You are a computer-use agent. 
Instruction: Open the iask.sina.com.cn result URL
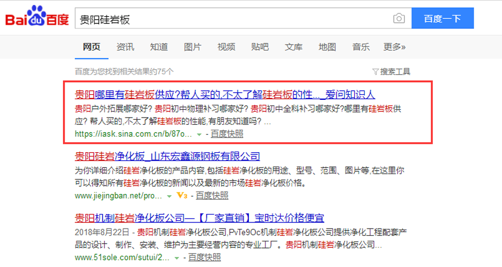(133, 134)
